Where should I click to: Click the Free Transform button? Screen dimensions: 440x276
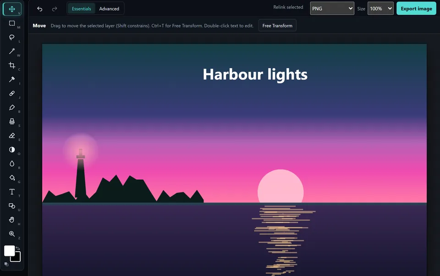pyautogui.click(x=277, y=26)
